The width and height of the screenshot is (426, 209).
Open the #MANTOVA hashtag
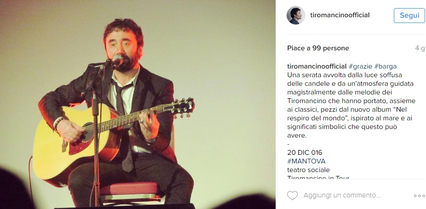pos(306,161)
